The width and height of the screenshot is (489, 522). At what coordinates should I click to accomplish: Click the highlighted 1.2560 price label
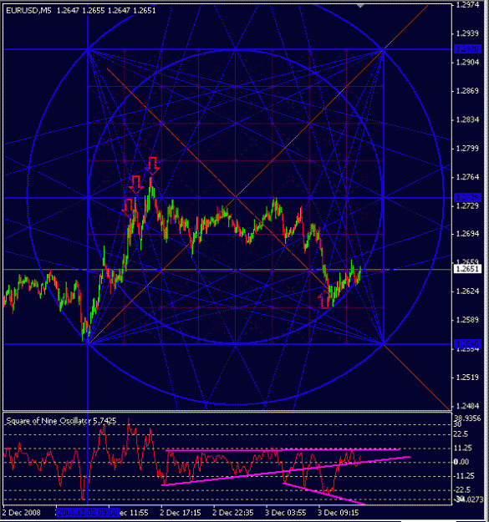click(x=467, y=343)
